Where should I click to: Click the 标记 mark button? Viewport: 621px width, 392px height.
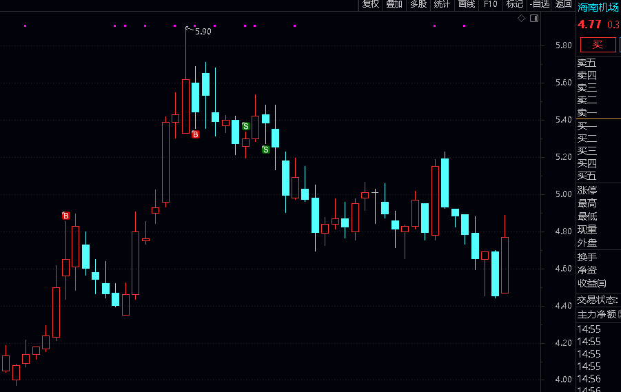[514, 4]
